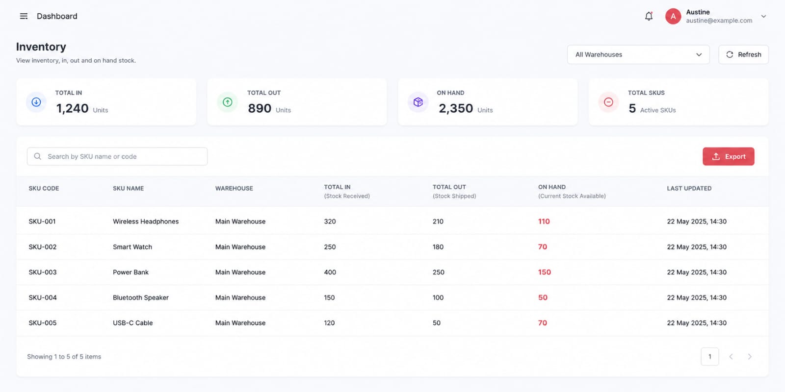Expand the All Warehouses dropdown
This screenshot has height=392, width=785.
[638, 54]
